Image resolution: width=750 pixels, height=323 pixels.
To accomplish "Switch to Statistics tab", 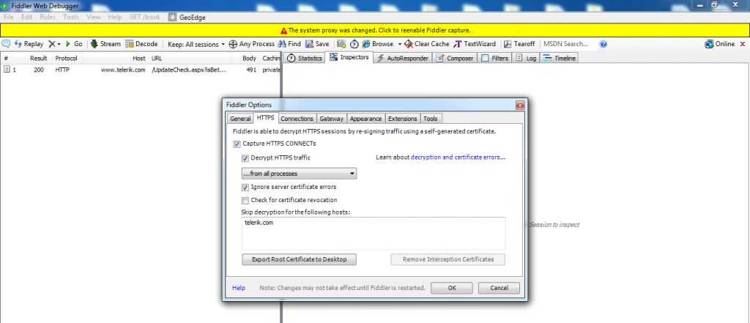I will point(304,59).
